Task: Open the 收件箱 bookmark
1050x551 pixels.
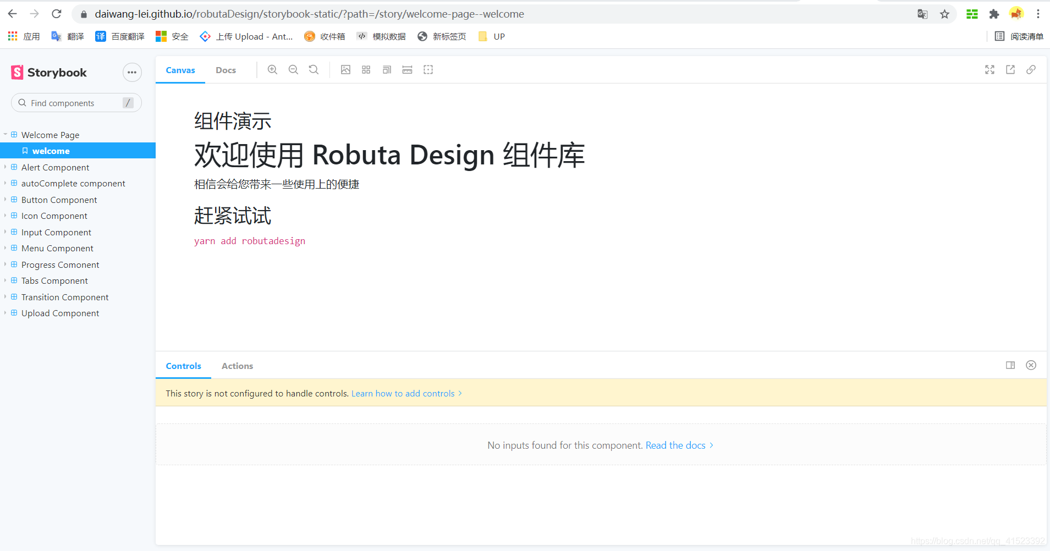Action: 325,36
